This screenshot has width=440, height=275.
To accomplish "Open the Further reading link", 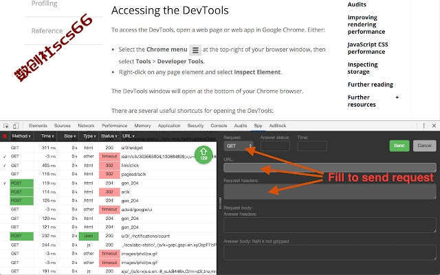I will (x=370, y=85).
